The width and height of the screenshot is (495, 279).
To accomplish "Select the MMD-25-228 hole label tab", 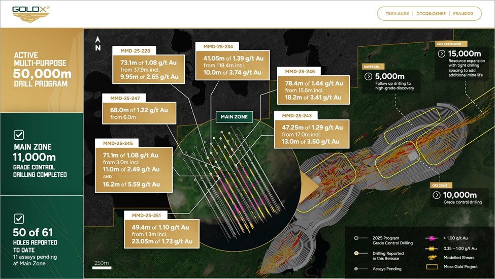I will click(x=136, y=50).
